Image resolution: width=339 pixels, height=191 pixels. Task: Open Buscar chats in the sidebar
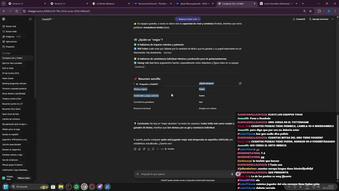(17, 32)
